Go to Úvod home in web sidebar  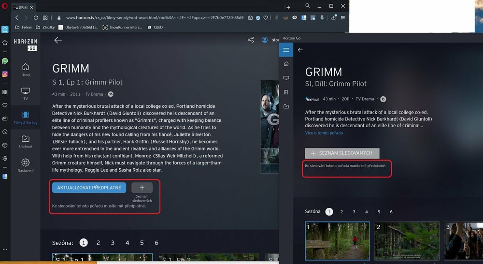tap(26, 70)
